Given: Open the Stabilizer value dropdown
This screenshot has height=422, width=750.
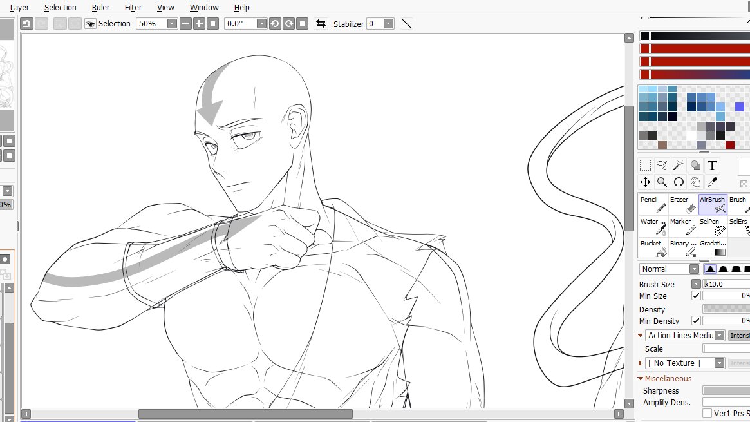Looking at the screenshot, I should (x=388, y=23).
